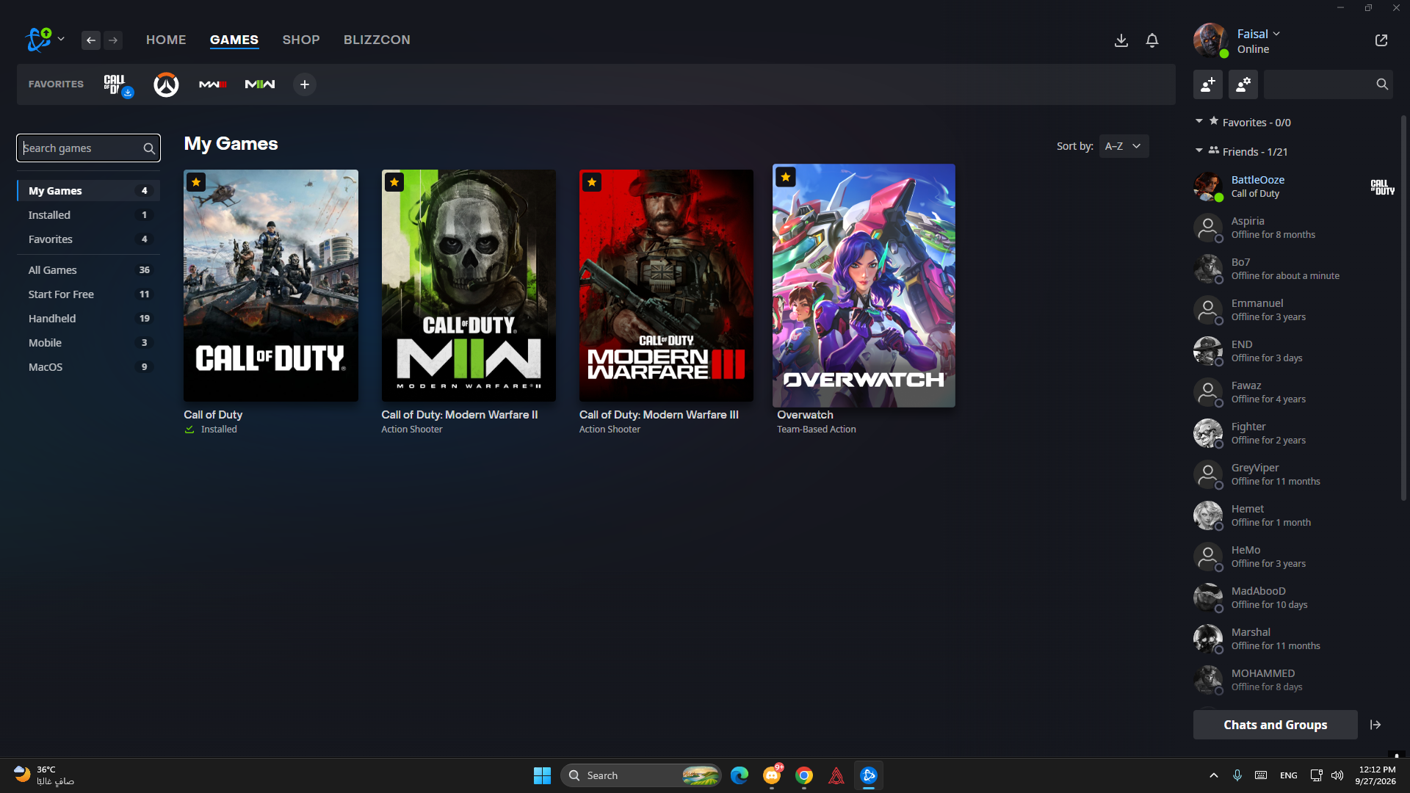Image resolution: width=1410 pixels, height=793 pixels.
Task: Collapse the Friends group list
Action: (1199, 151)
